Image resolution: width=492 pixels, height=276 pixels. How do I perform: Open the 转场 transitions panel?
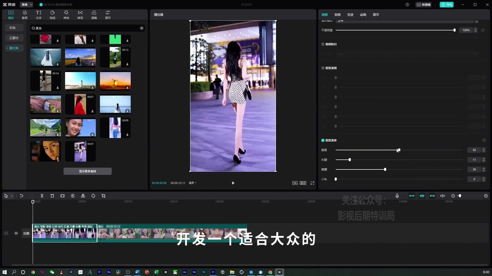point(80,15)
